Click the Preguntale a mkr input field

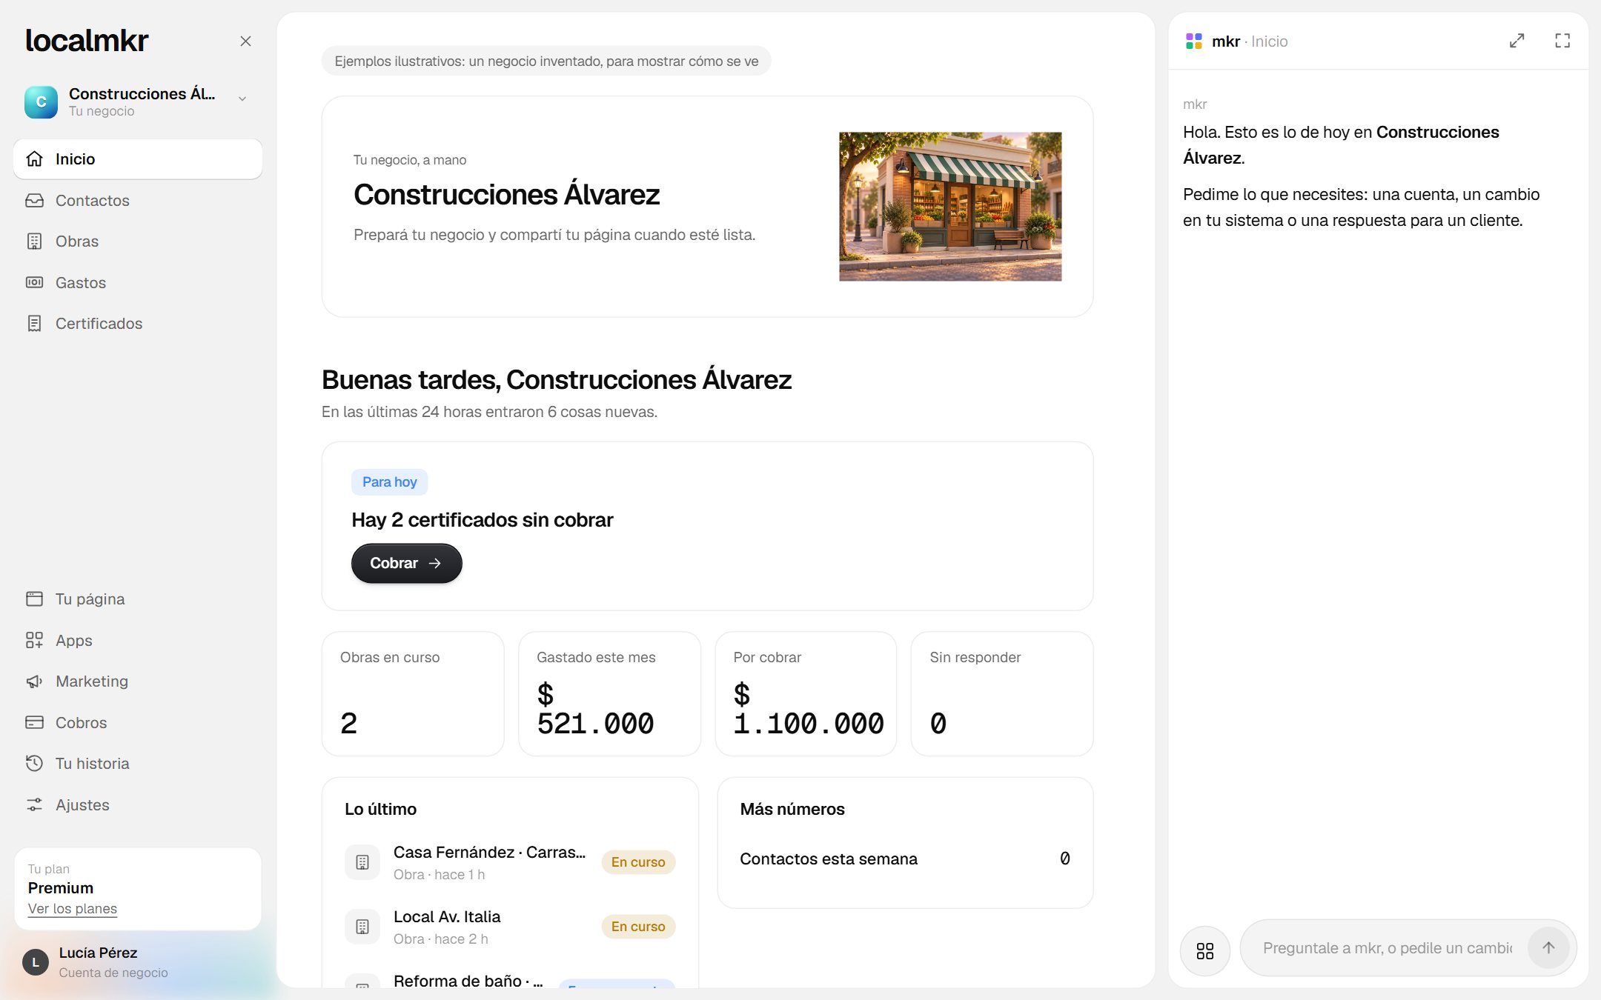[1386, 948]
